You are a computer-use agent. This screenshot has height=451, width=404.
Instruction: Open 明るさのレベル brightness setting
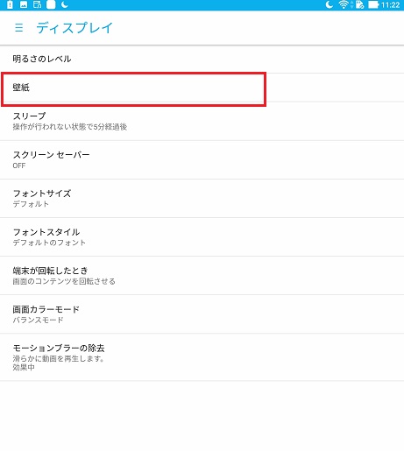pyautogui.click(x=202, y=60)
